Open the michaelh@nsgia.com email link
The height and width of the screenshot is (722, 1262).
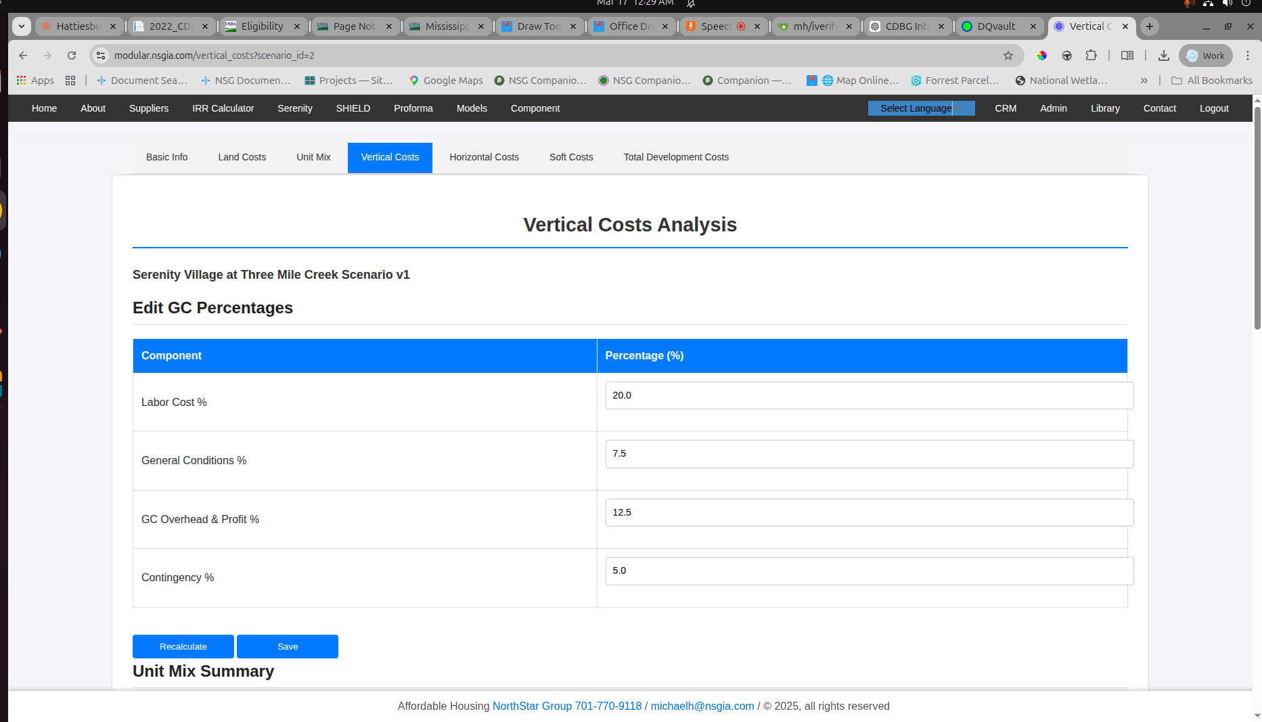tap(702, 706)
